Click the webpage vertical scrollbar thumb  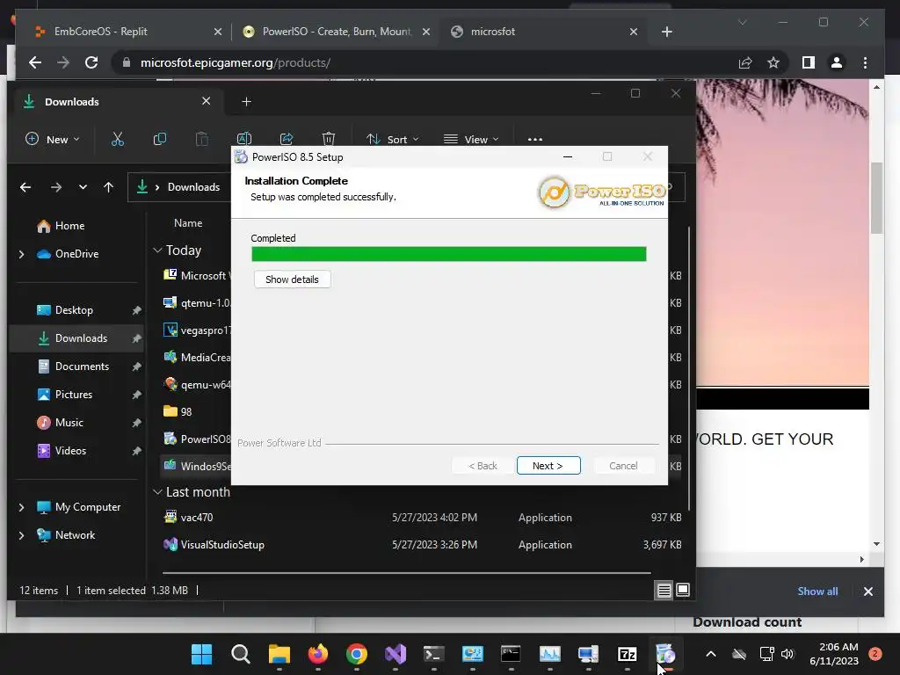(x=876, y=198)
